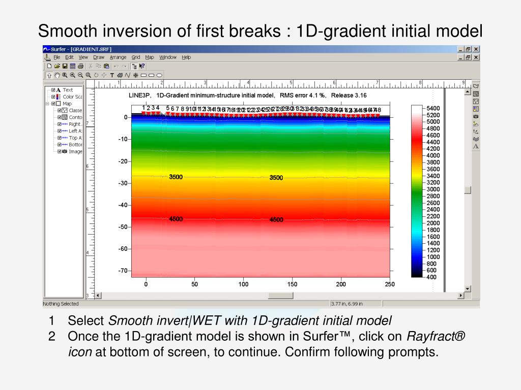This screenshot has height=390, width=521.
Task: Create a classed post map icon
Action: (x=476, y=109)
